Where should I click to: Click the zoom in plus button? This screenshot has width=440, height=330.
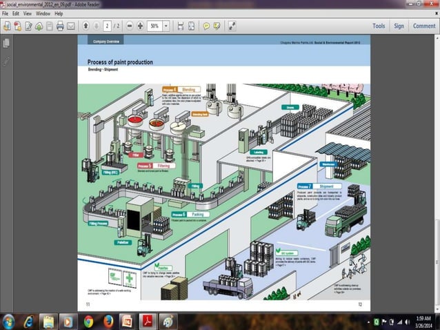tap(140, 26)
